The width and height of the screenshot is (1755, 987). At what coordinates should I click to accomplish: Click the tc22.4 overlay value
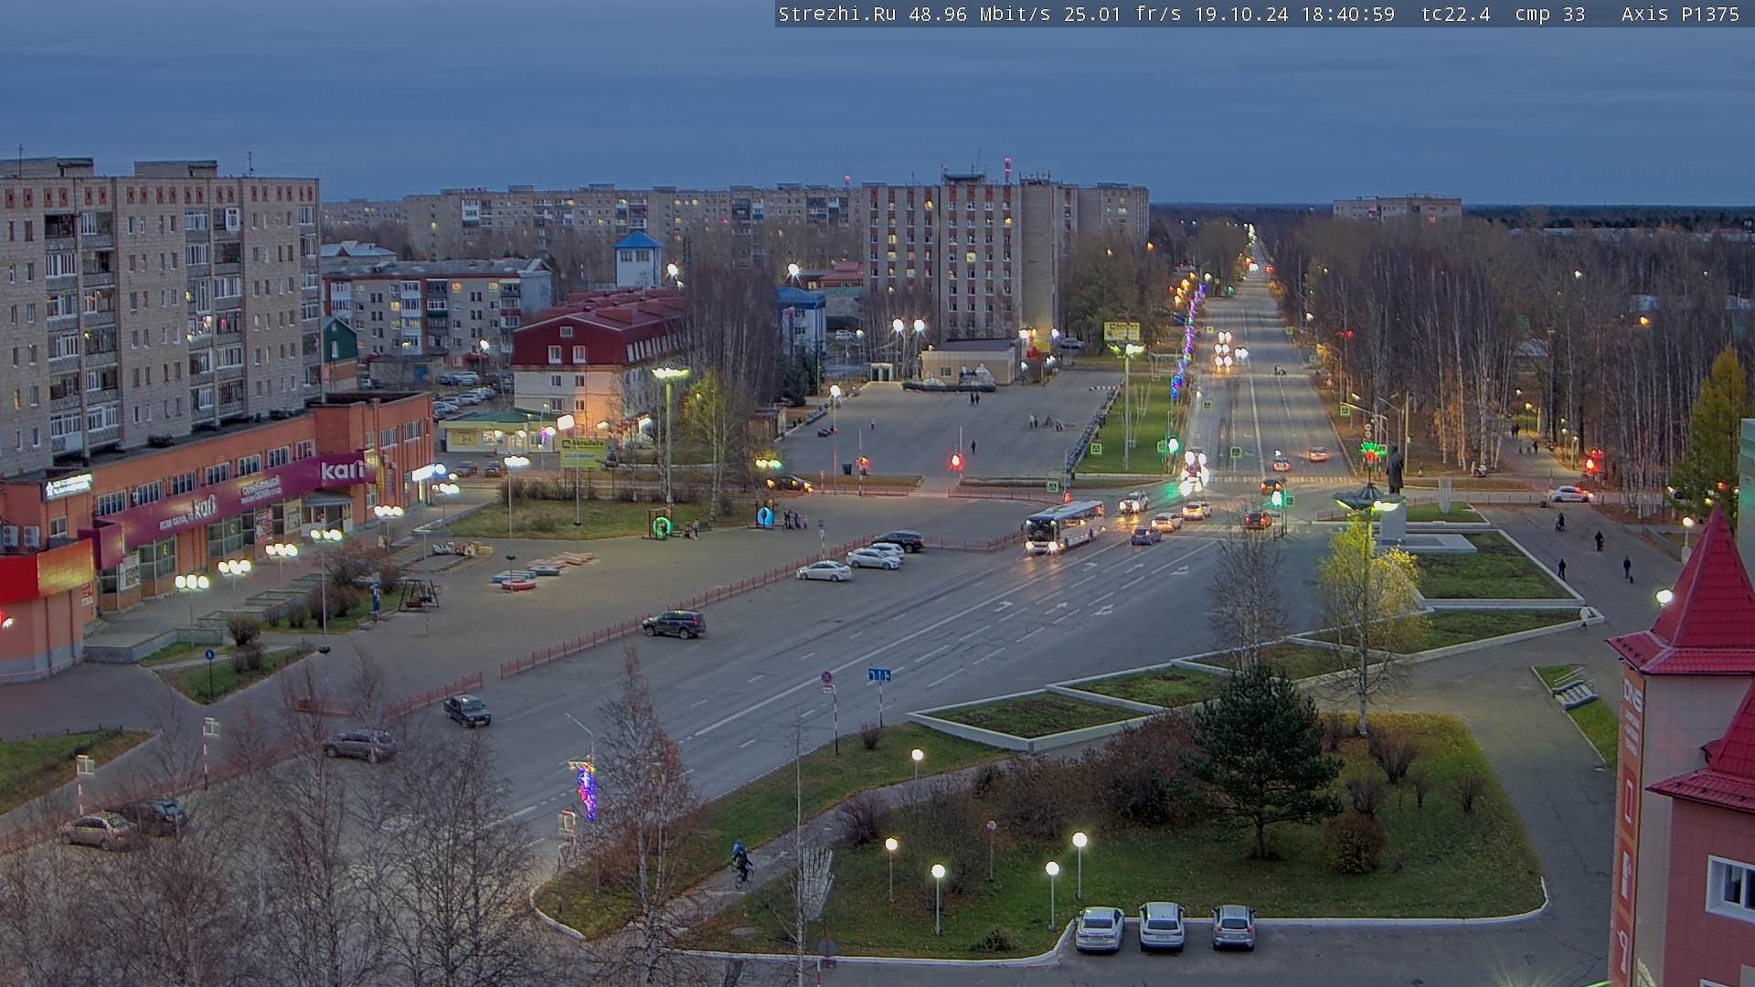1455,15
